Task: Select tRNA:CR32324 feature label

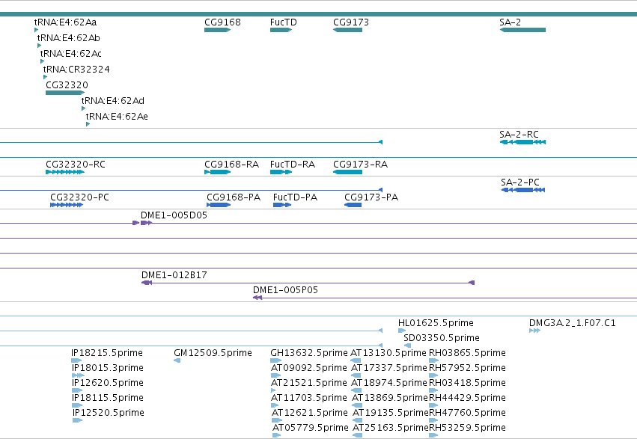Action: 76,70
